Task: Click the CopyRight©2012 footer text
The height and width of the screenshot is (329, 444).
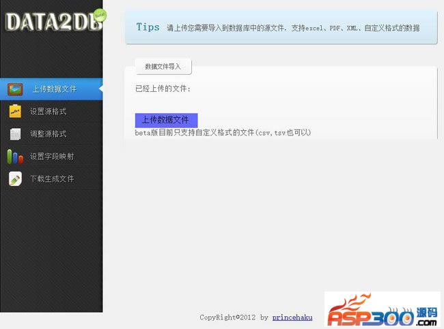Action: coord(227,317)
